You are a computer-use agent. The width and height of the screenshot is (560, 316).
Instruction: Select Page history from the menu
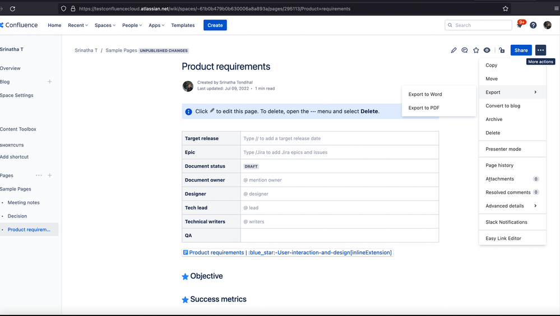click(499, 165)
